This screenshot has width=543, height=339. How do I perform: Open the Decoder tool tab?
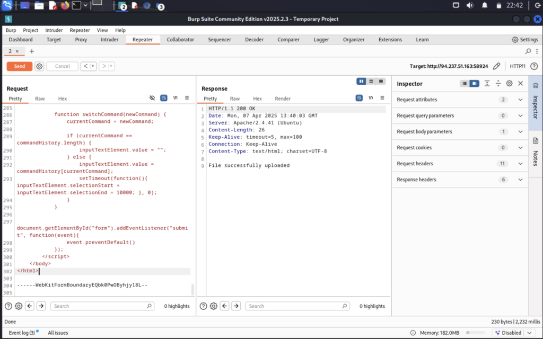tap(254, 39)
